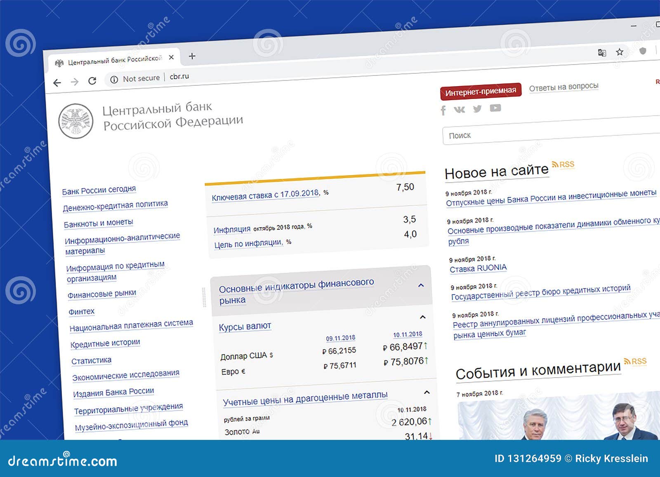This screenshot has width=660, height=477.
Task: Click the Доллар США row label
Action: point(247,356)
